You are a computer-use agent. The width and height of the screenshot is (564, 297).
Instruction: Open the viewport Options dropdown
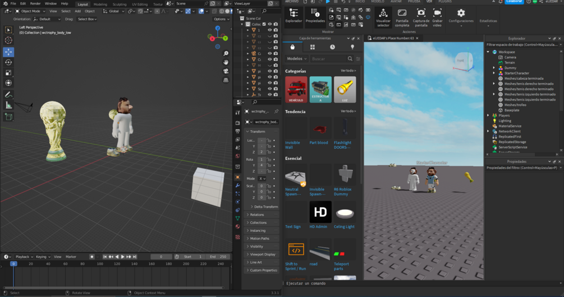click(221, 19)
